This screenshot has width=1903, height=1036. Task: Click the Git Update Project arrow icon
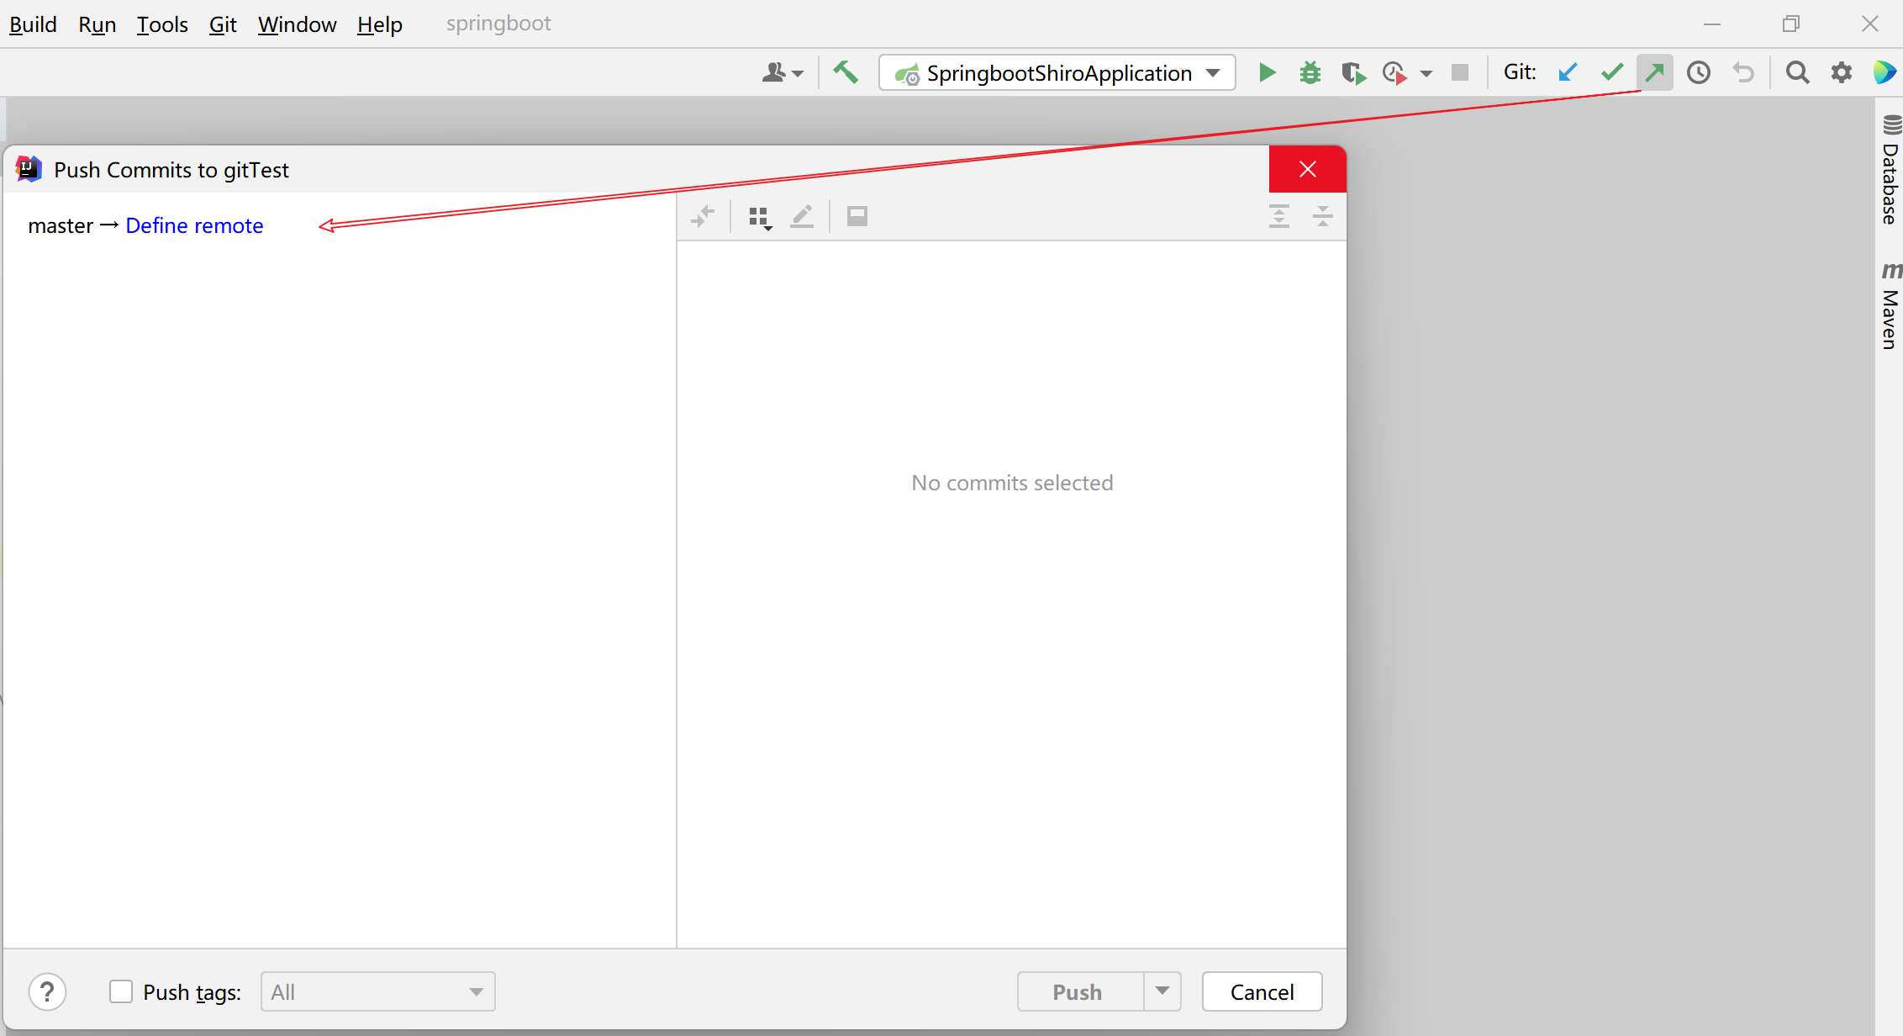pyautogui.click(x=1568, y=73)
